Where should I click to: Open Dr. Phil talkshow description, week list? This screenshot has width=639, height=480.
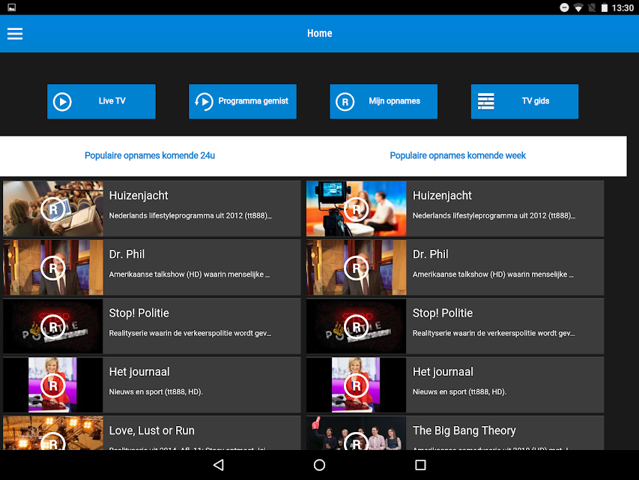coord(493,274)
